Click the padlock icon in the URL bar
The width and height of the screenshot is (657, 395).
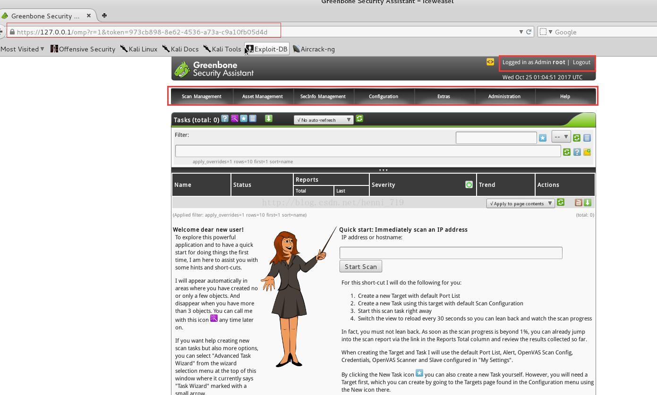12,32
